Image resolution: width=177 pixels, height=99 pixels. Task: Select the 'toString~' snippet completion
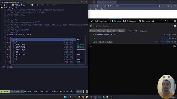pos(43,50)
